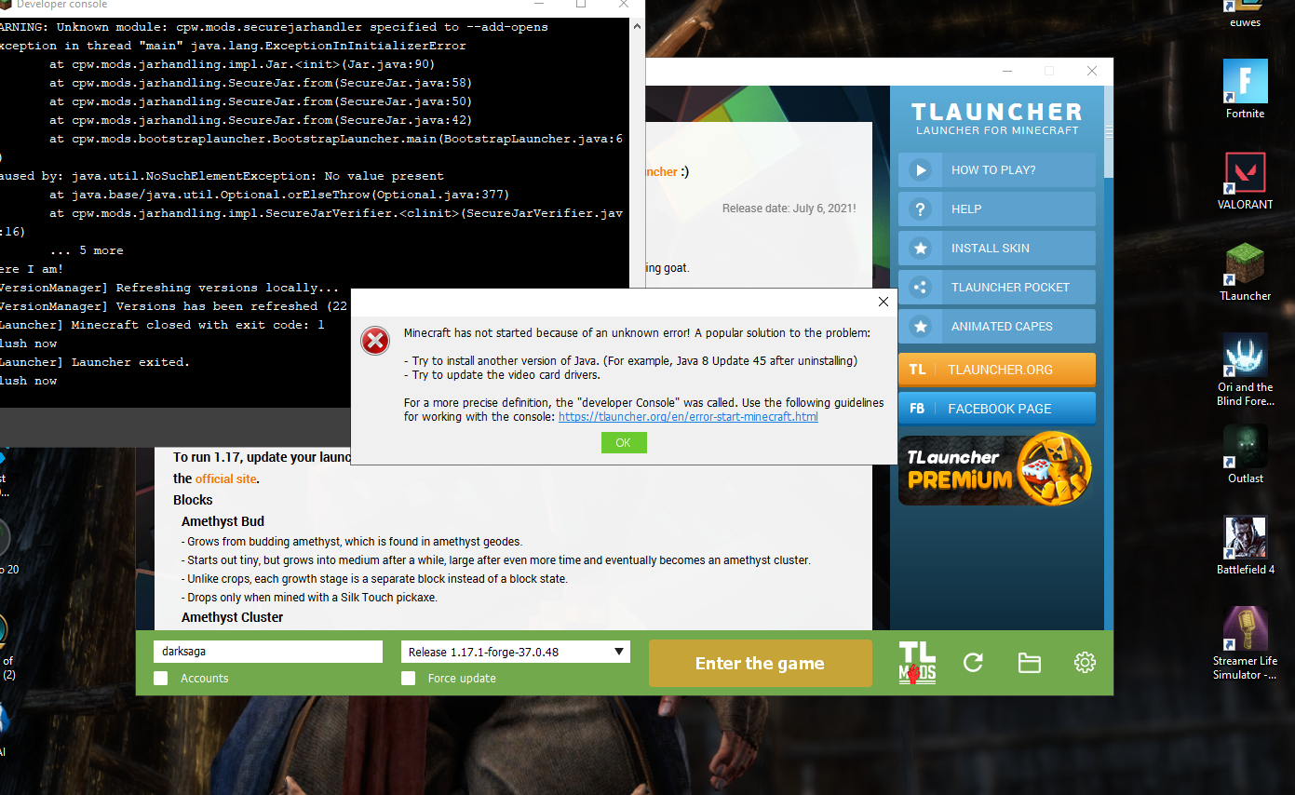Click the Enter the game button

click(x=760, y=664)
